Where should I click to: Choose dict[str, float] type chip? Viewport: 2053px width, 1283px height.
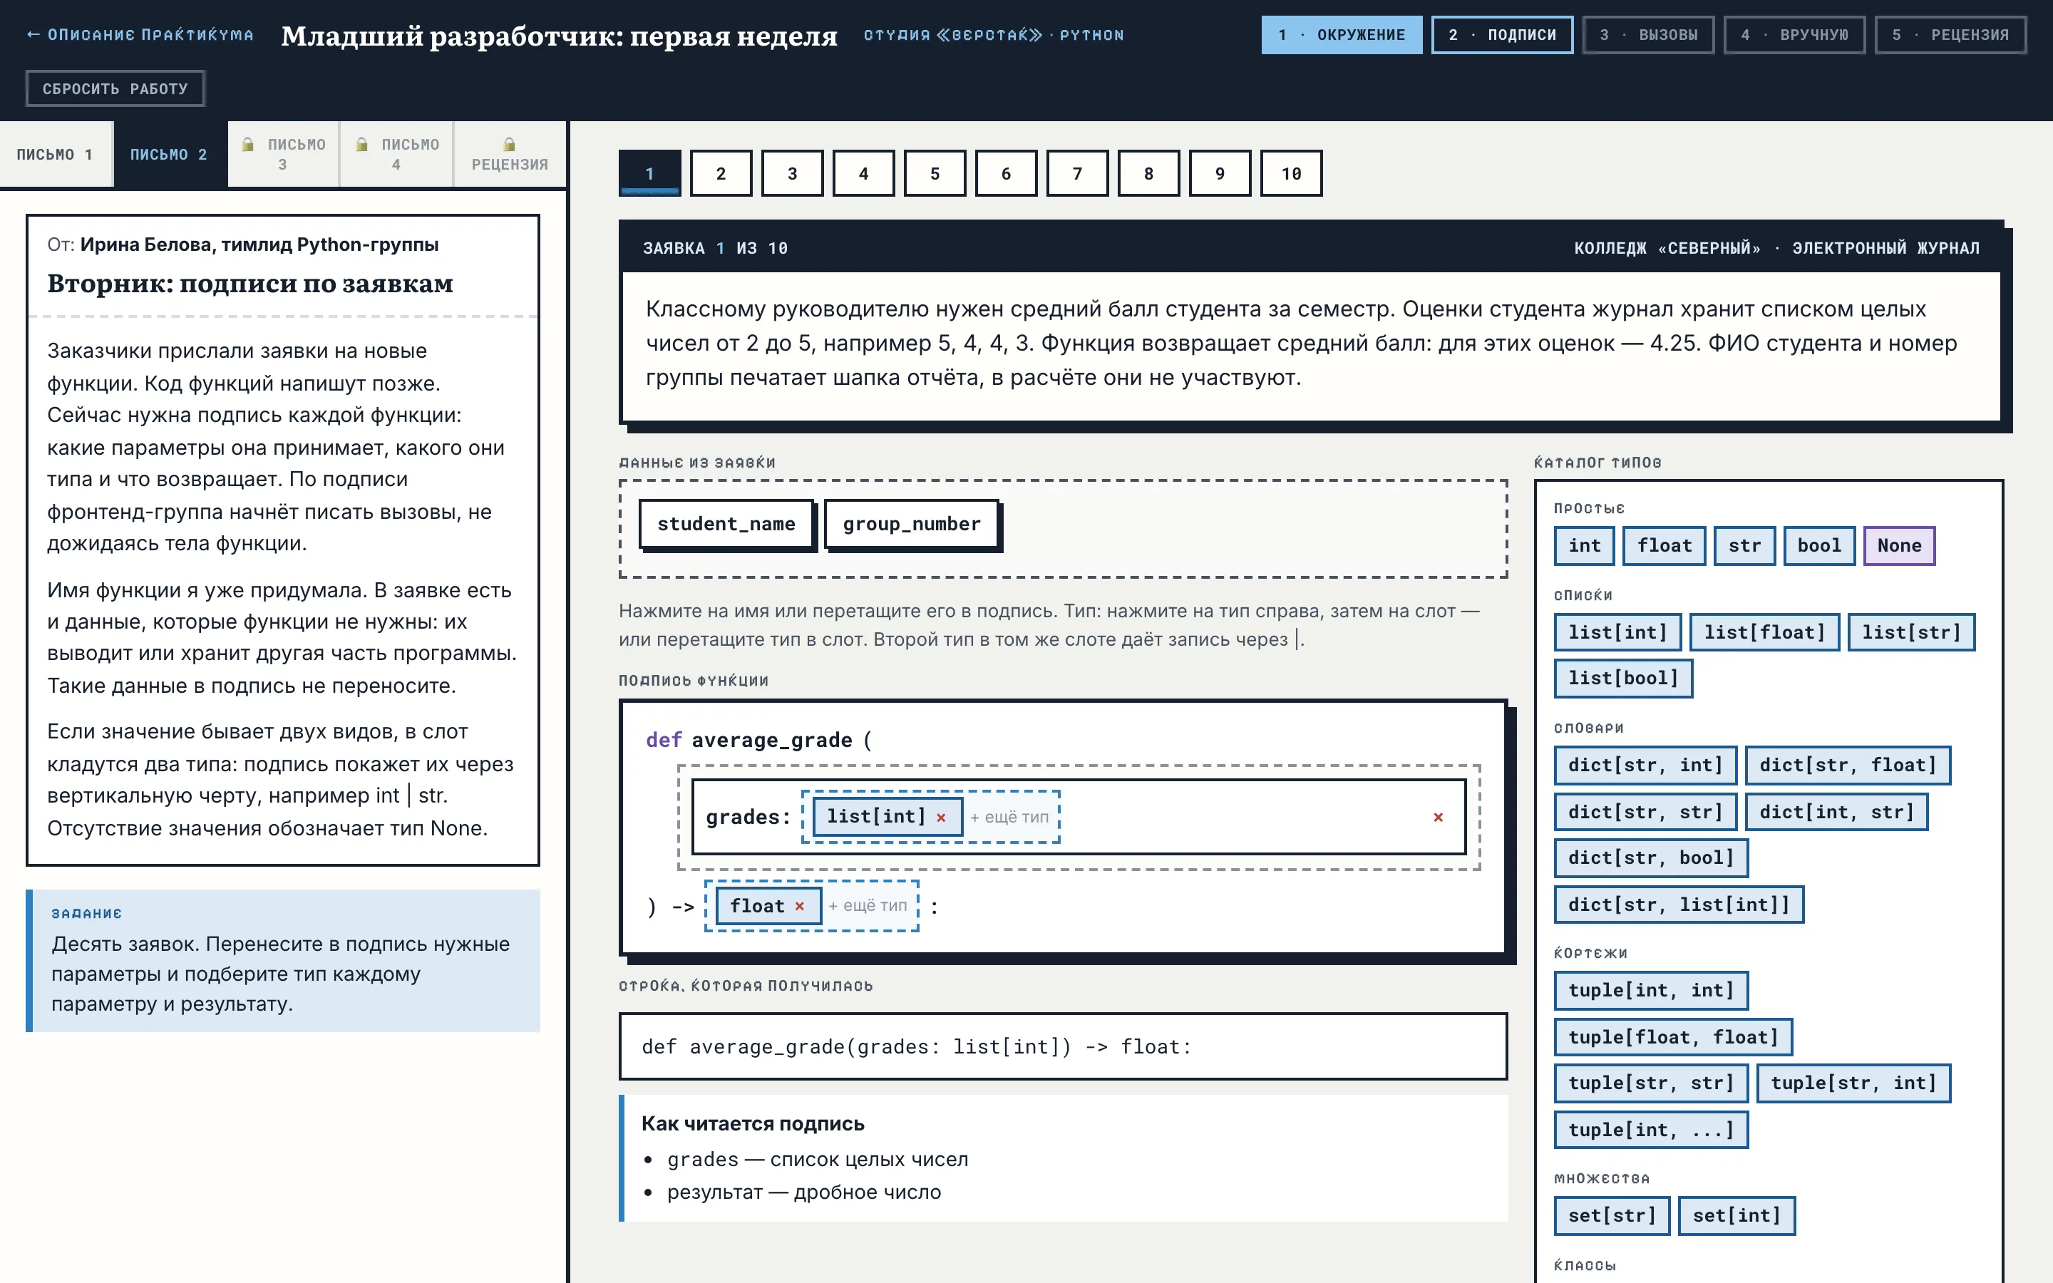[1848, 766]
